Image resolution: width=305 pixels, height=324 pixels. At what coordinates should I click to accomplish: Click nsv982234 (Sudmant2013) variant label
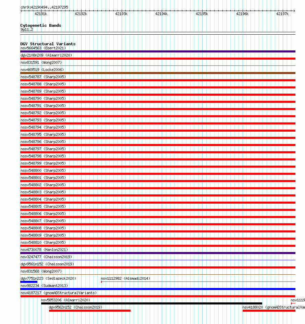point(44,286)
